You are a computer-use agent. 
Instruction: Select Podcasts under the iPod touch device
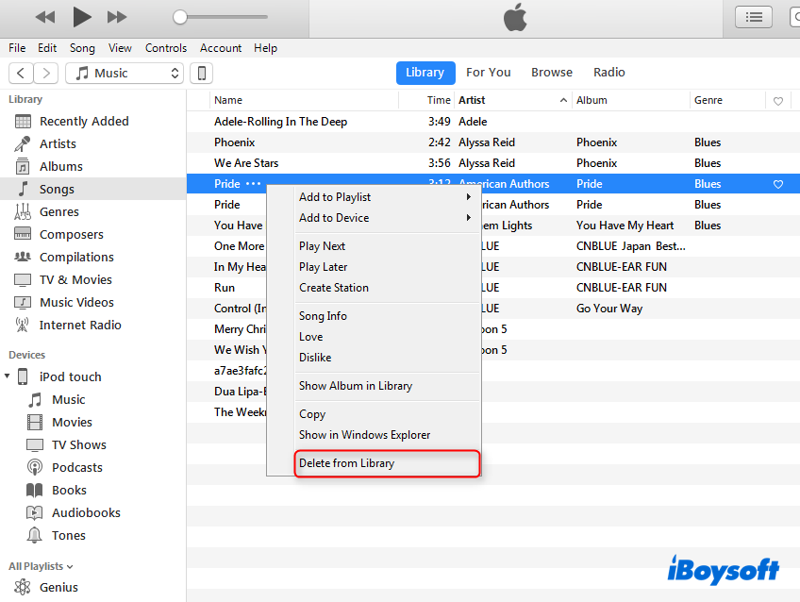point(65,467)
